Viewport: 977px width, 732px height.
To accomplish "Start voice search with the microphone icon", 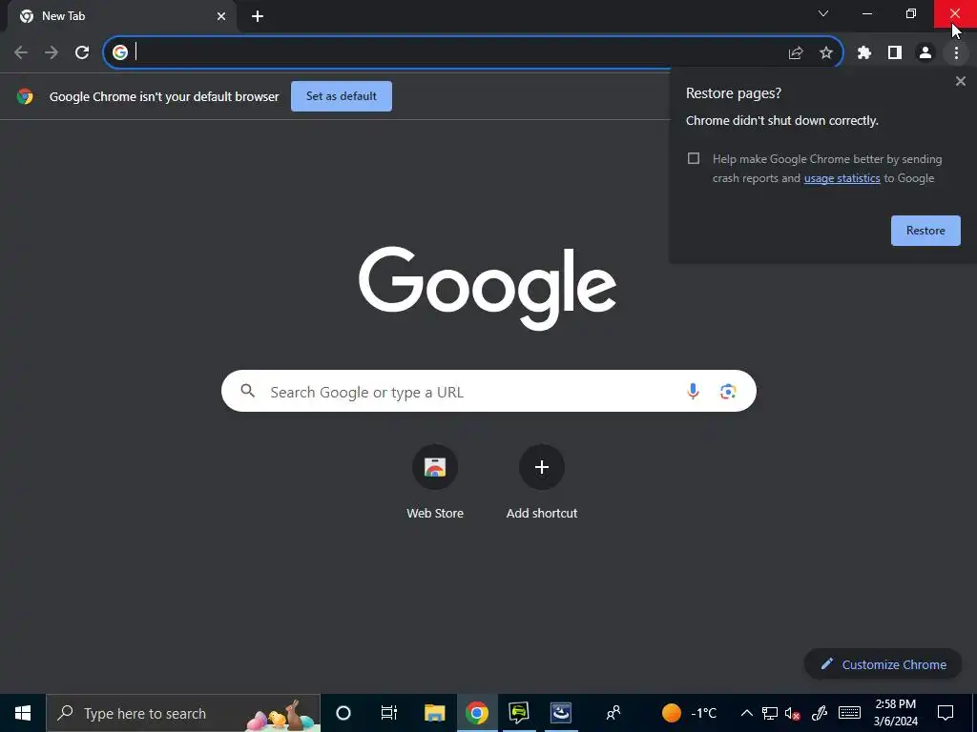I will point(693,391).
